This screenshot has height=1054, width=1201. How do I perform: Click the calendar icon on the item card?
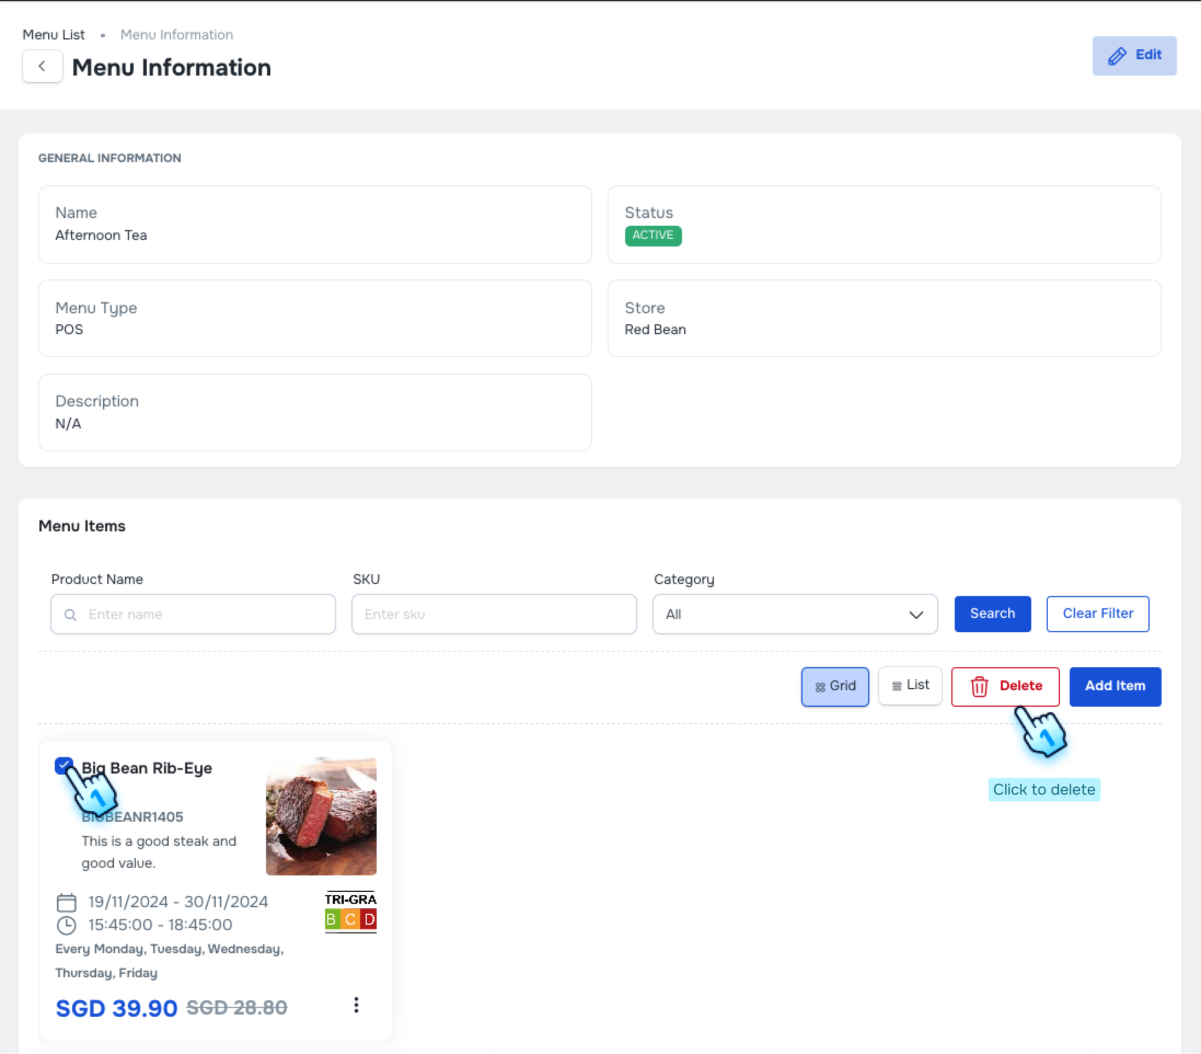tap(66, 902)
